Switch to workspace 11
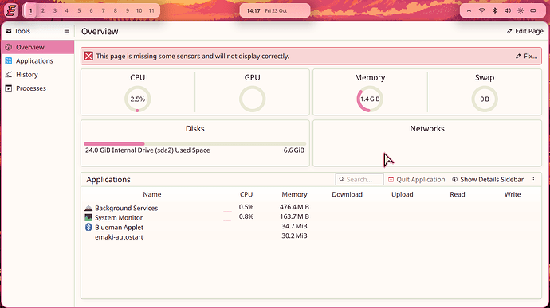This screenshot has height=308, width=550. [151, 11]
